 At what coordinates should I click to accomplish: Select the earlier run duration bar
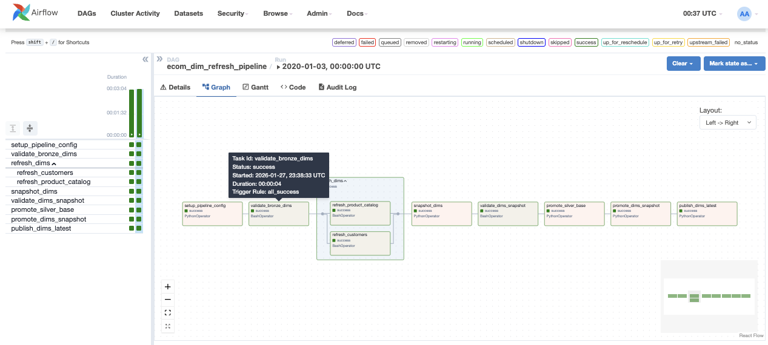(x=132, y=113)
